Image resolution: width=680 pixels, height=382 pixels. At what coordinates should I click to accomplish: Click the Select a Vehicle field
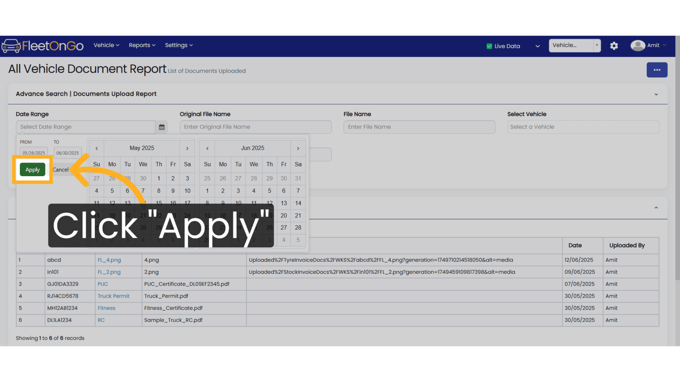(583, 127)
